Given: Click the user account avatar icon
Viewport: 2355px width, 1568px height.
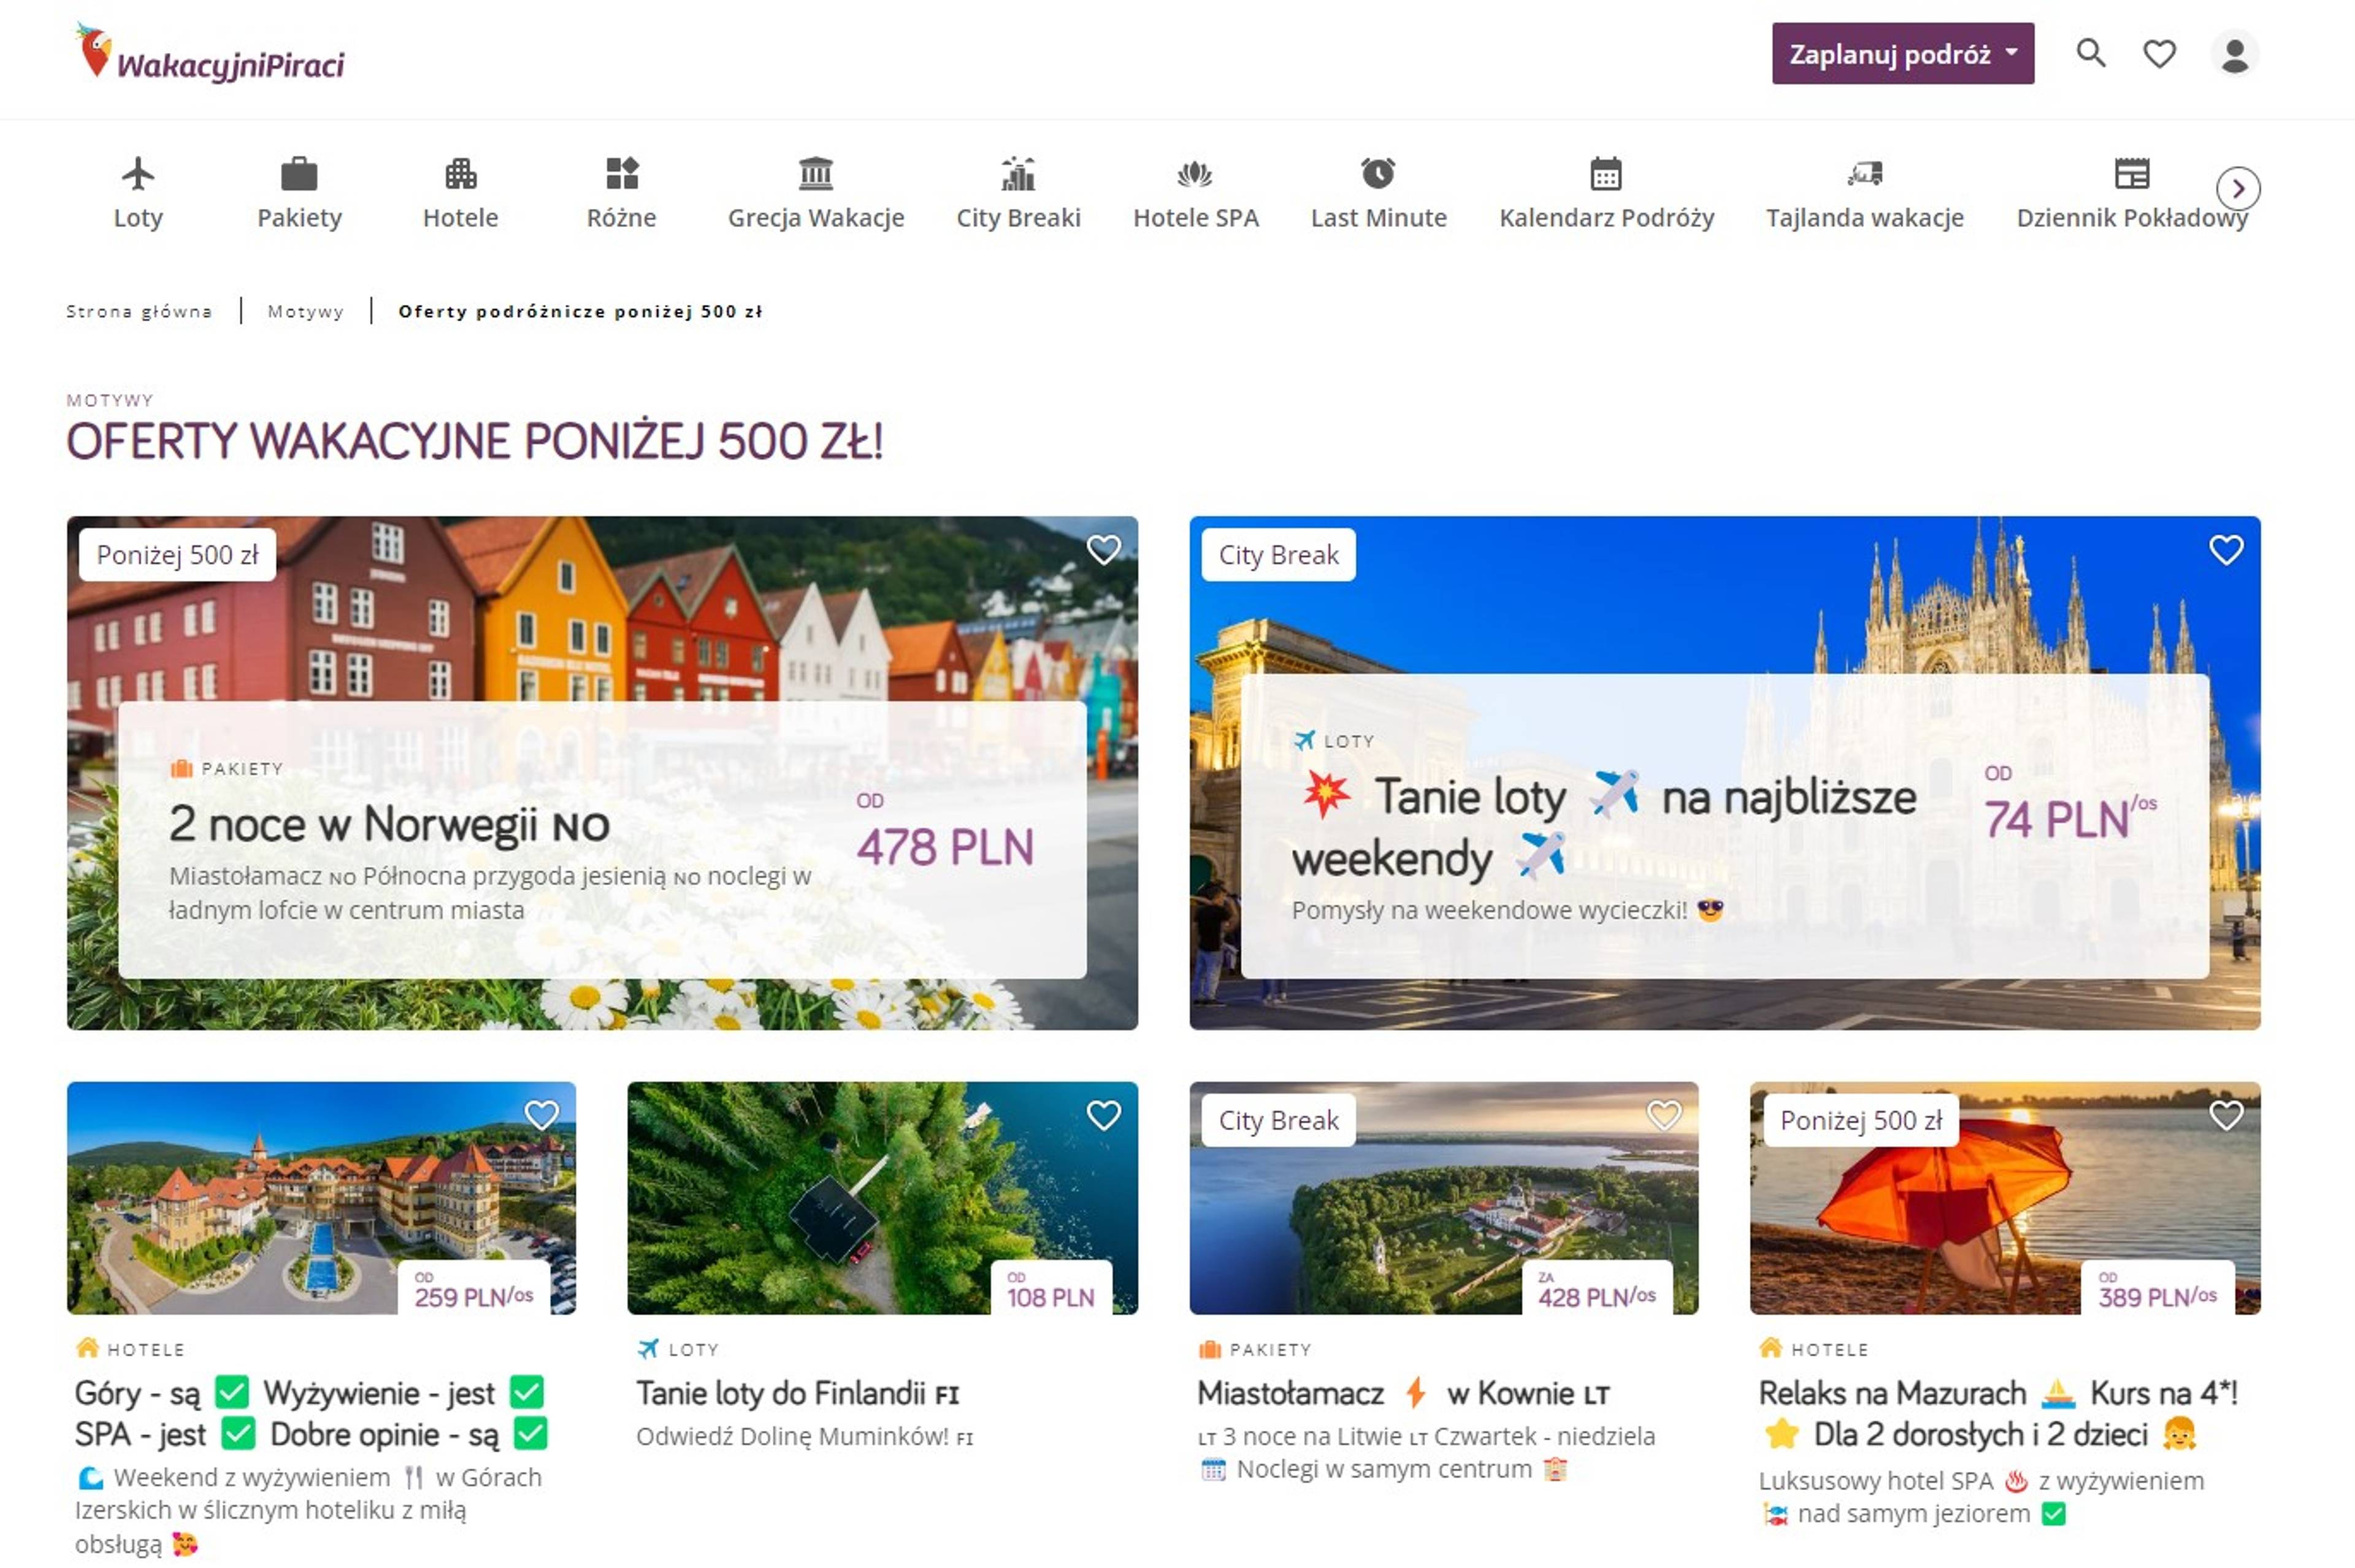Looking at the screenshot, I should click(x=2234, y=54).
